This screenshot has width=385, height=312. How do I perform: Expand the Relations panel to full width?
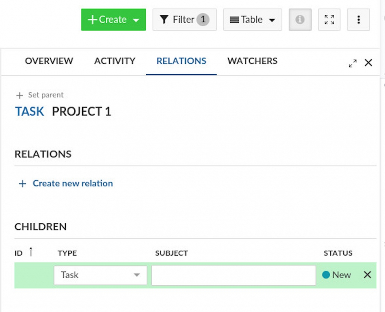coord(352,63)
